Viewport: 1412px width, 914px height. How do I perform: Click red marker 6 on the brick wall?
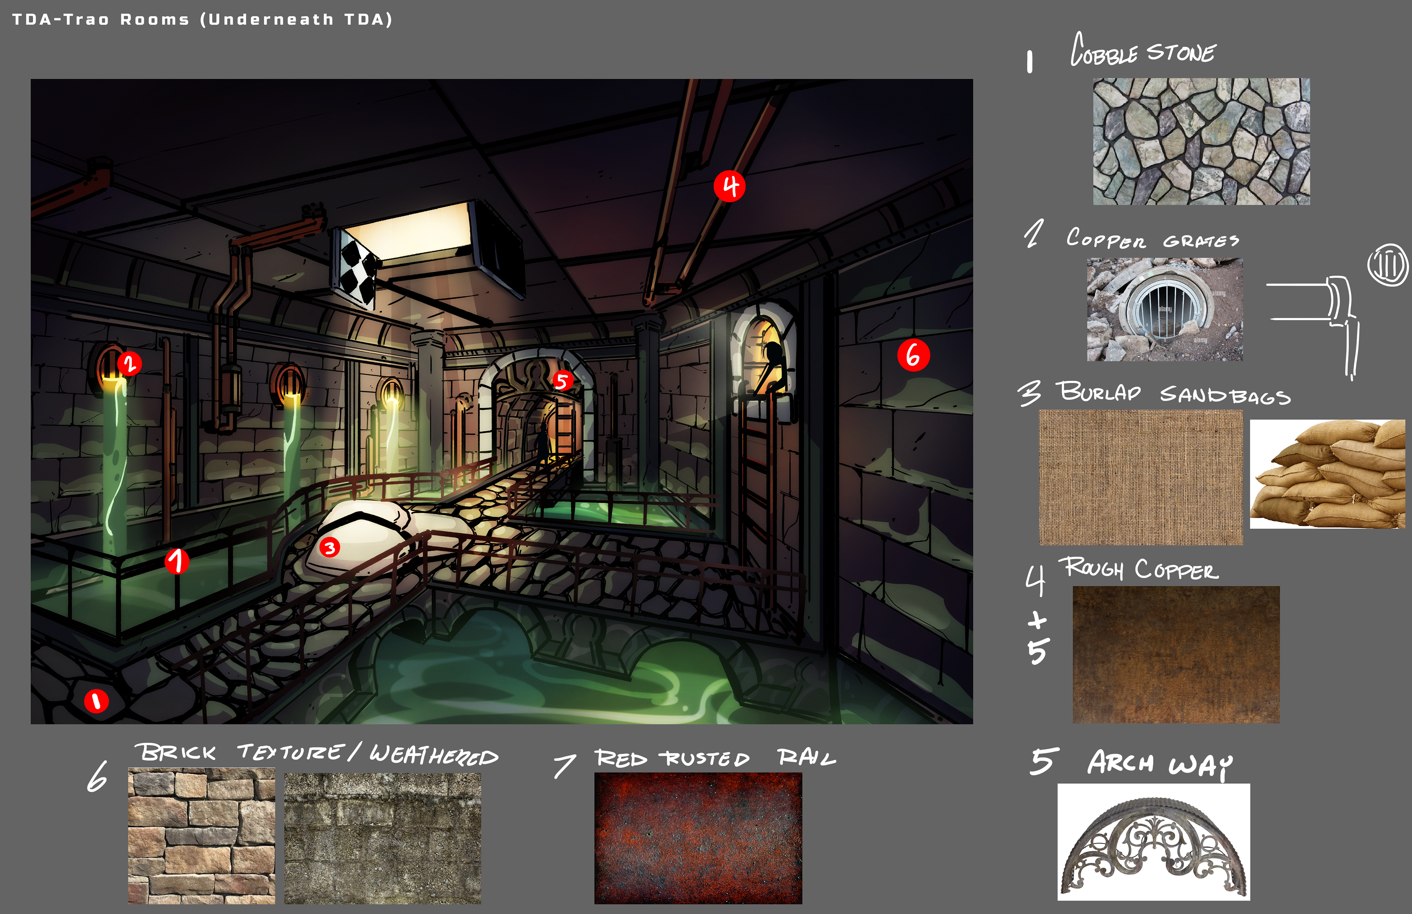913,355
